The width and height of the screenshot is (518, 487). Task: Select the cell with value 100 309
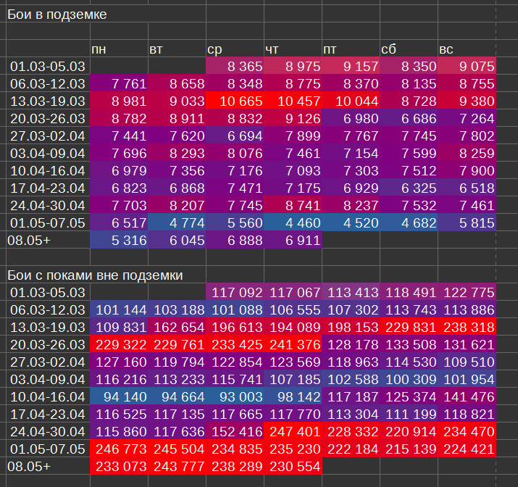409,379
